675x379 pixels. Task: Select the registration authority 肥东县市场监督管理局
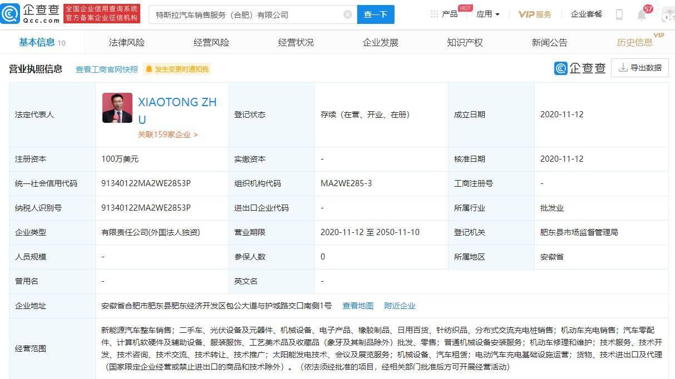579,232
